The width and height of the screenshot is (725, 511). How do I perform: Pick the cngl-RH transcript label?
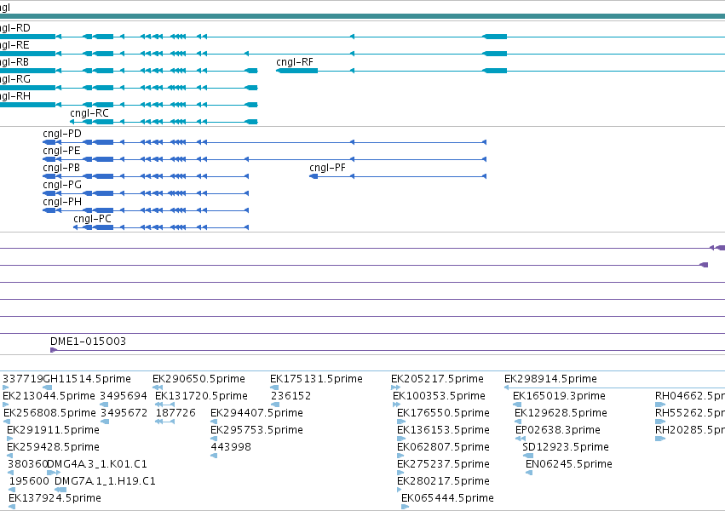pos(15,96)
